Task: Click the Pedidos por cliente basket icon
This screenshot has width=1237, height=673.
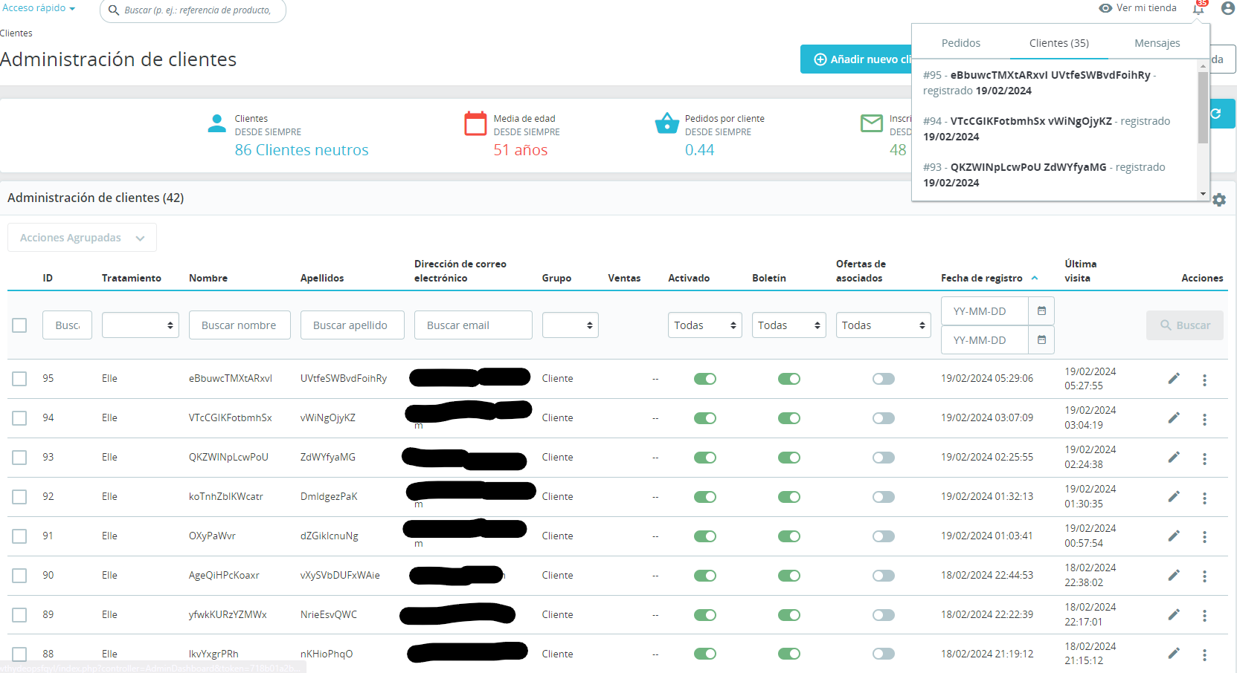Action: tap(666, 123)
